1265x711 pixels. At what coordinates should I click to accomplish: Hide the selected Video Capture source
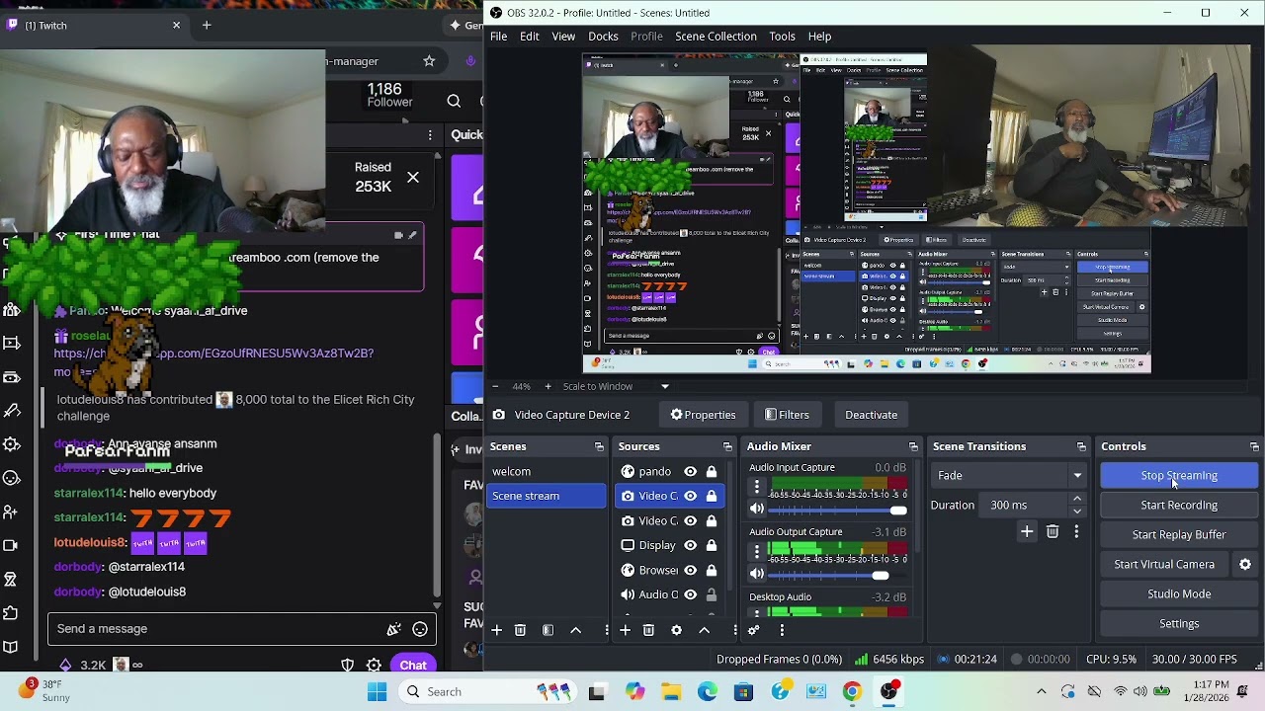click(x=690, y=496)
